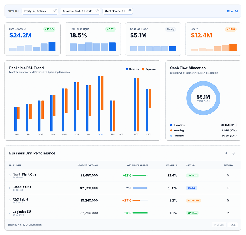Image resolution: width=246 pixels, height=235 pixels.
Task: Click the Expenses legend marker
Action: [x=143, y=69]
